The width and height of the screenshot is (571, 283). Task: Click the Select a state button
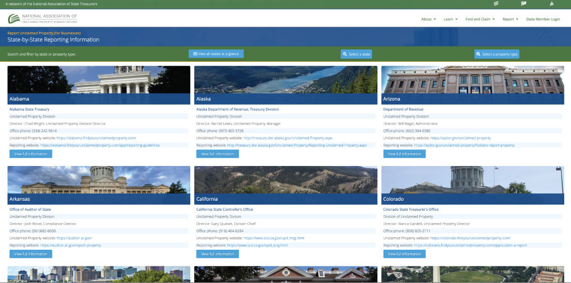[x=356, y=54]
